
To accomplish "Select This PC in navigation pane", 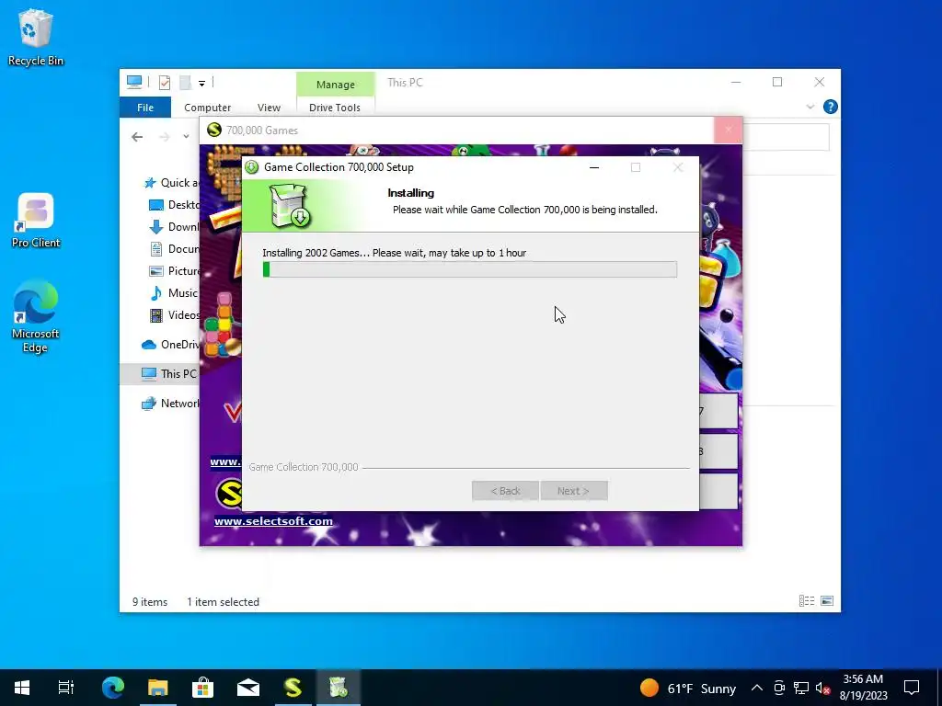I will (x=160, y=373).
